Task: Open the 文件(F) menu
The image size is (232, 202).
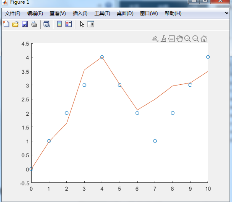Action: [12, 13]
